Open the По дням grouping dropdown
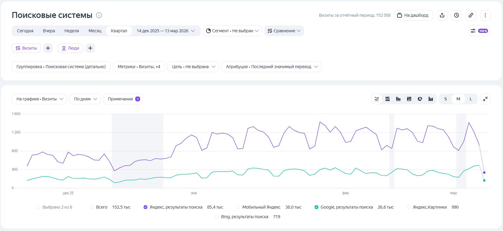 (x=85, y=99)
